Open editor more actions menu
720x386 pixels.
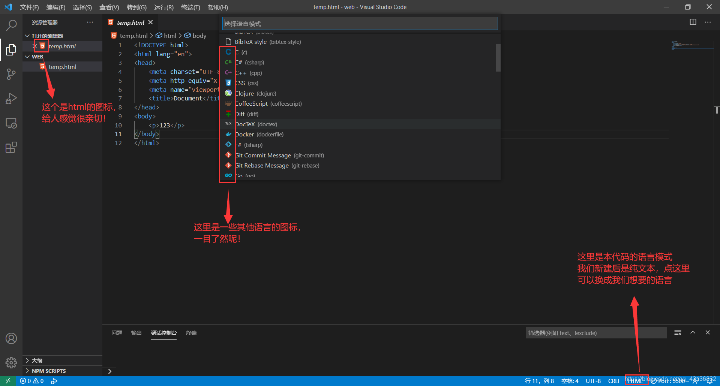coord(708,22)
